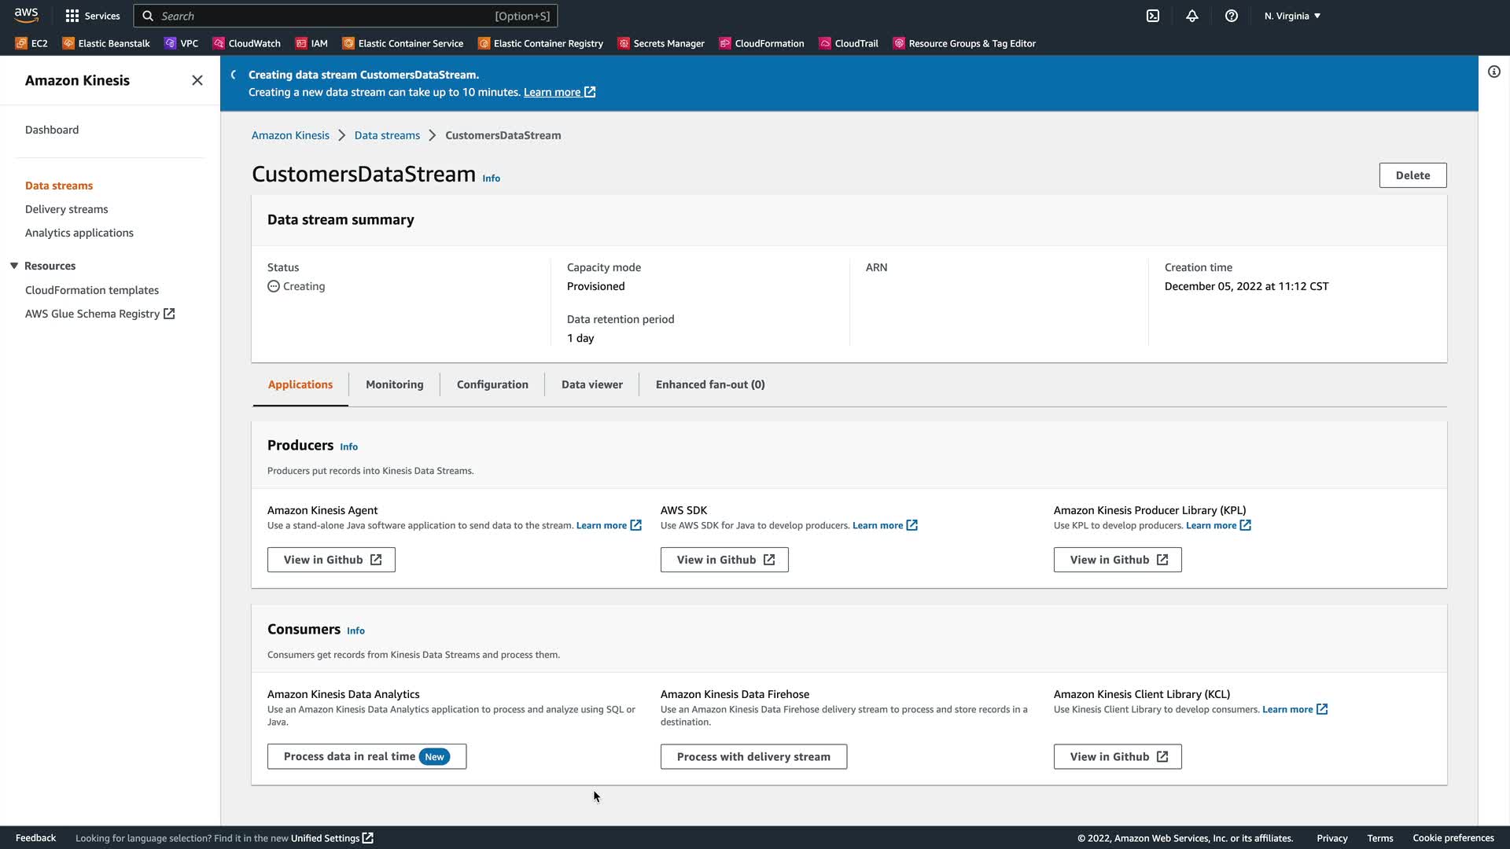Click Process with delivery stream button
The height and width of the screenshot is (849, 1510).
(x=753, y=756)
